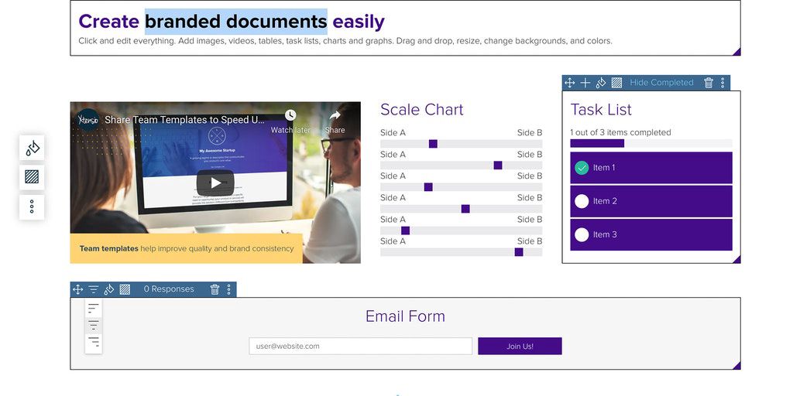This screenshot has width=793, height=396.
Task: Click resize corner of Email Form module
Action: [x=737, y=366]
